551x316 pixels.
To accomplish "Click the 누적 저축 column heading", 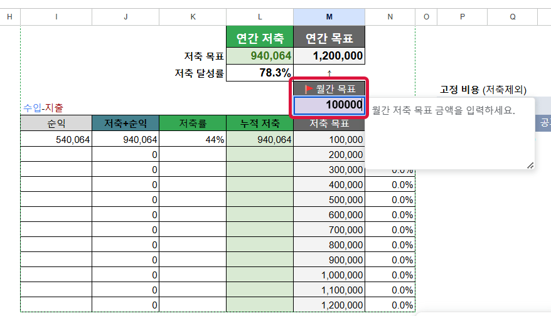I will click(260, 124).
